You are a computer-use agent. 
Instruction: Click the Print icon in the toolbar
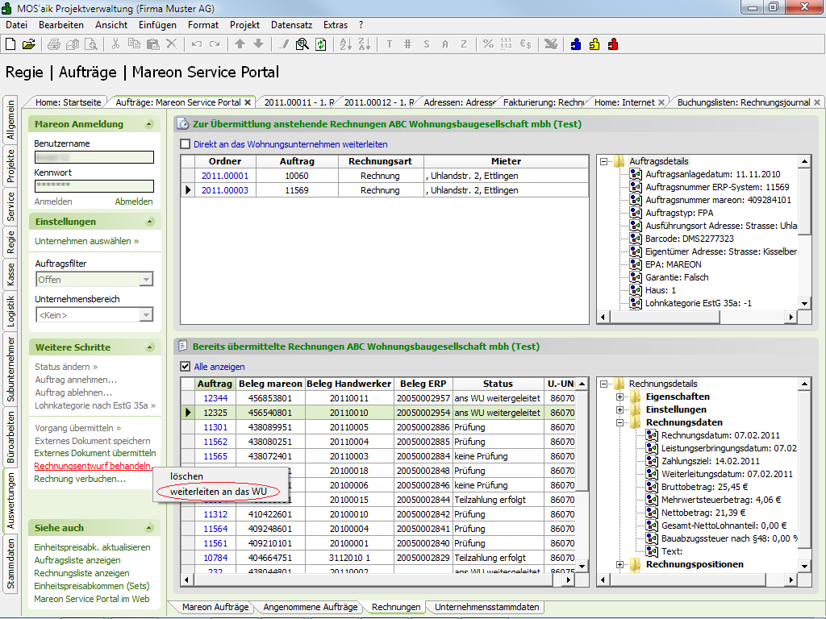(x=54, y=45)
